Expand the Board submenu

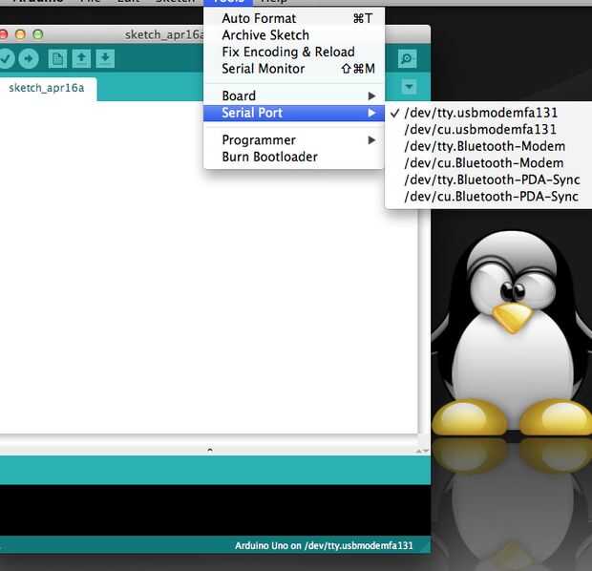[x=294, y=95]
